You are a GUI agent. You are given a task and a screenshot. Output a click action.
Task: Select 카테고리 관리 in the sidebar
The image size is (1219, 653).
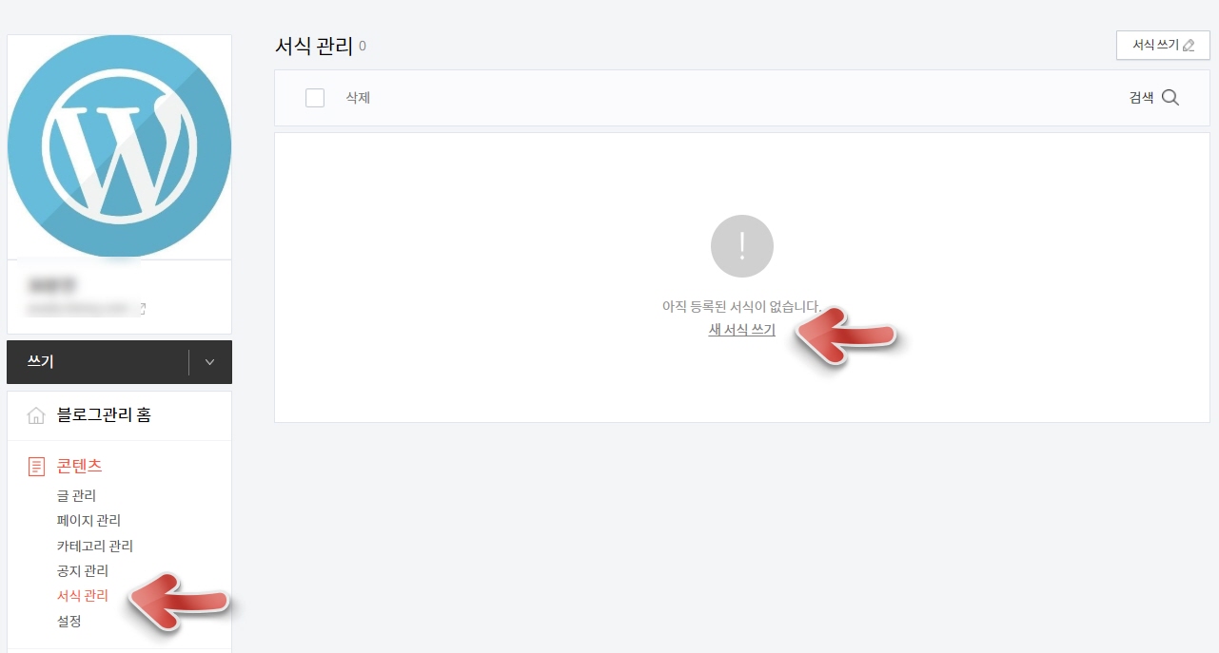[x=95, y=546]
